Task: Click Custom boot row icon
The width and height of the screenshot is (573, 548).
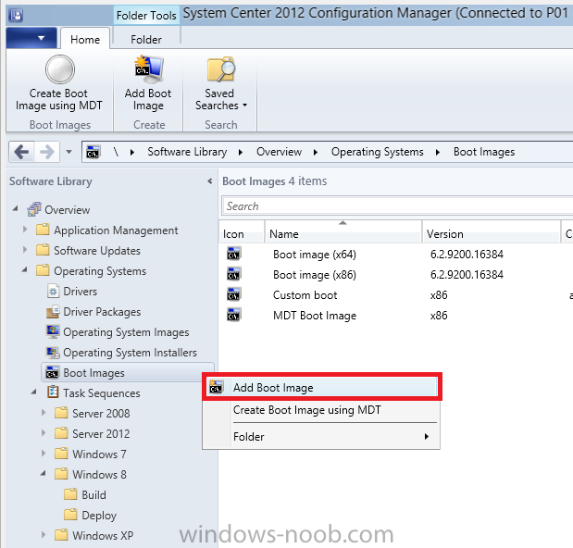Action: coord(233,294)
